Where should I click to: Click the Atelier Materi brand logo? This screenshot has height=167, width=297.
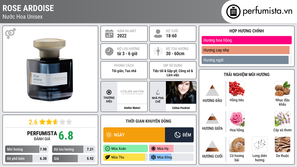coord(132,92)
